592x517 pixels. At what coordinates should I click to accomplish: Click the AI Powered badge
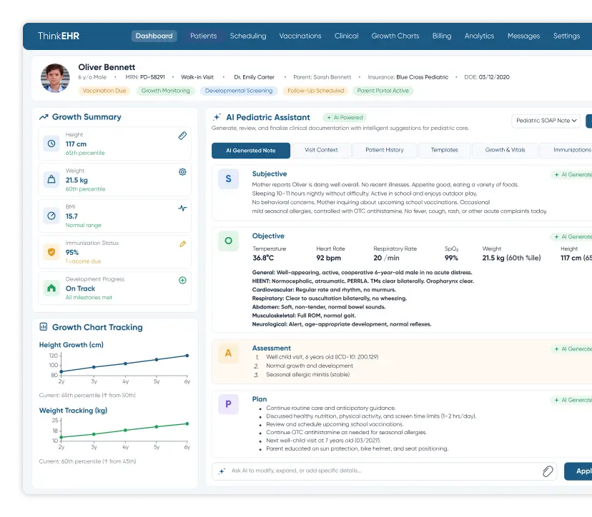[x=345, y=118]
